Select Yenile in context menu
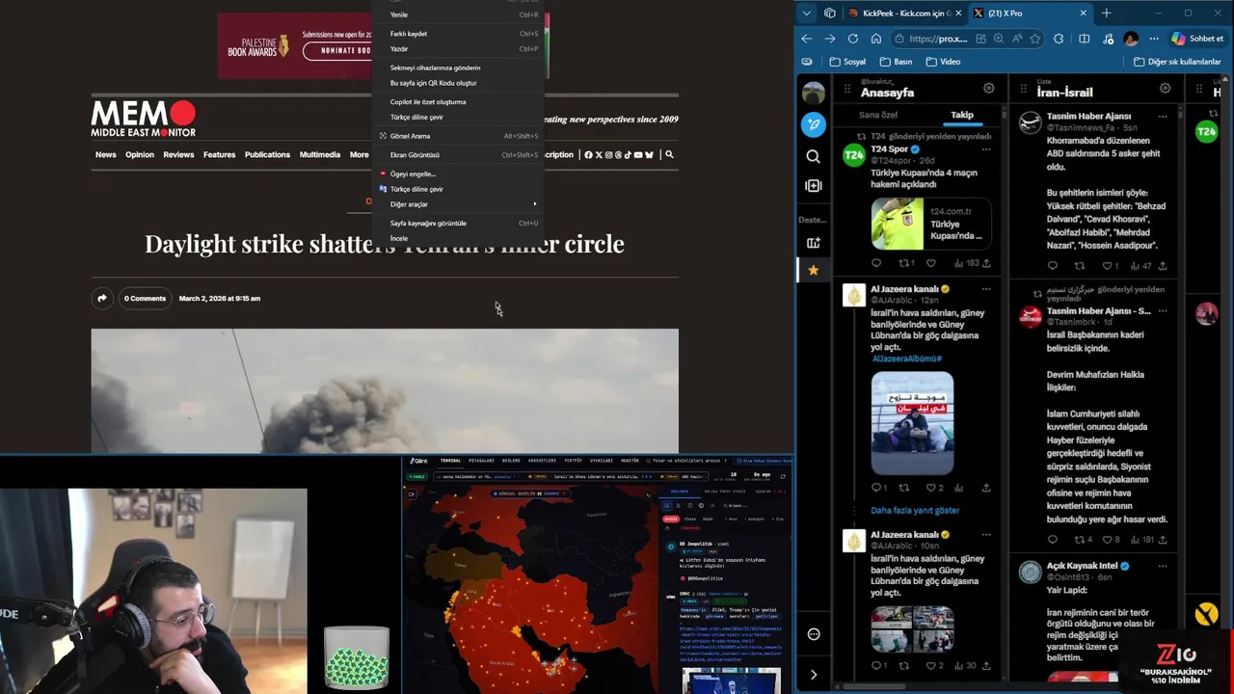 click(x=460, y=14)
